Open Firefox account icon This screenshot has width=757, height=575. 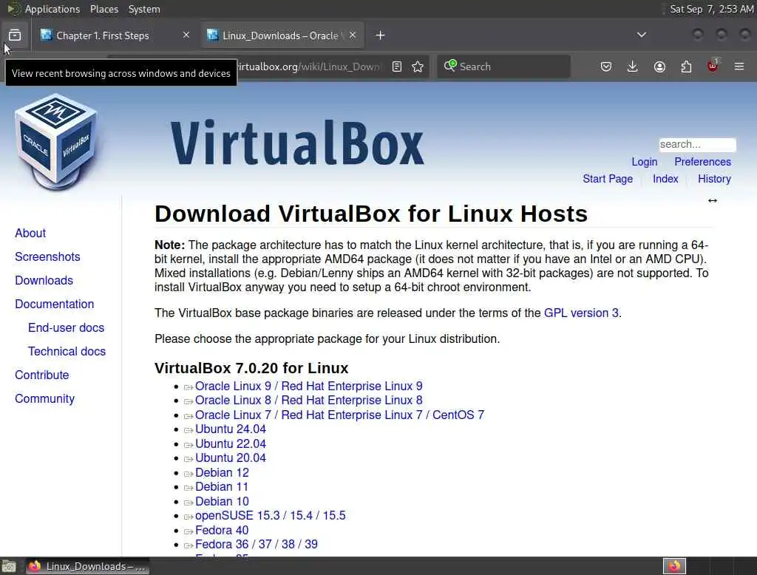(659, 67)
